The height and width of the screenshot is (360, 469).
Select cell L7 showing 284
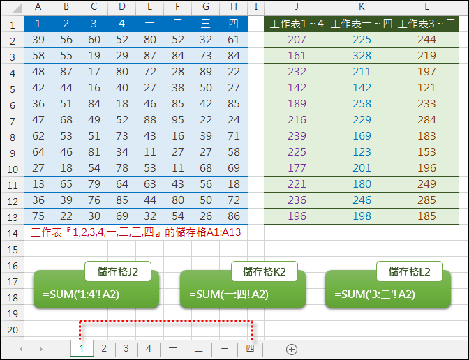tap(426, 120)
